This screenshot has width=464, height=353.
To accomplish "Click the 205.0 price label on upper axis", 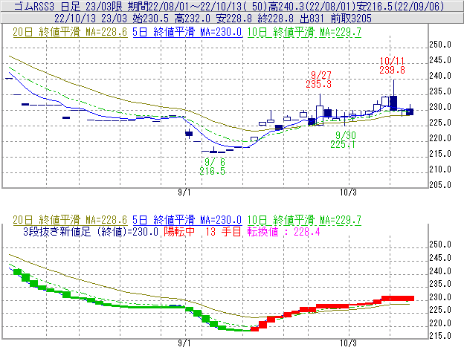I will pos(440,185).
